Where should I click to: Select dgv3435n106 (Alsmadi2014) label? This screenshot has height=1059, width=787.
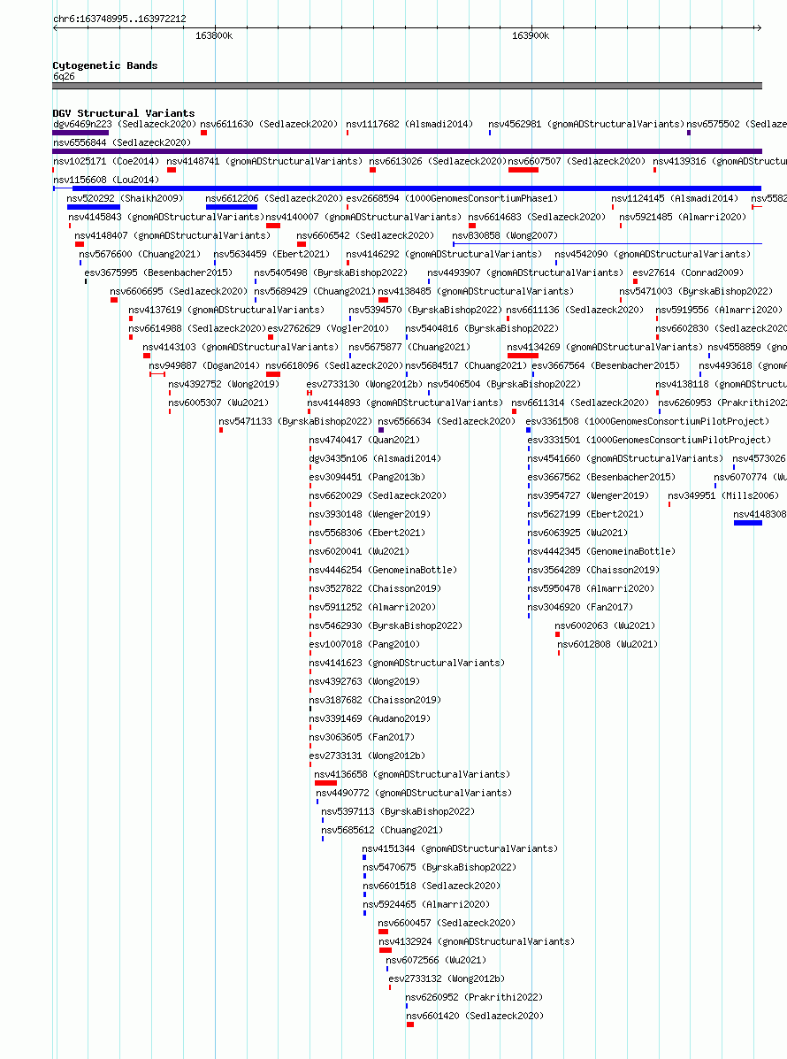click(x=375, y=458)
